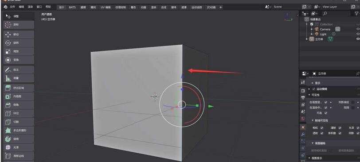Click the pin icon in properties header
The width and height of the screenshot is (360, 162).
(x=357, y=73)
